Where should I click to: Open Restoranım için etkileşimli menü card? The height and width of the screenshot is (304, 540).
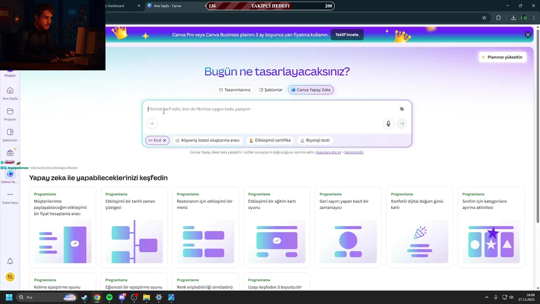[x=205, y=228]
